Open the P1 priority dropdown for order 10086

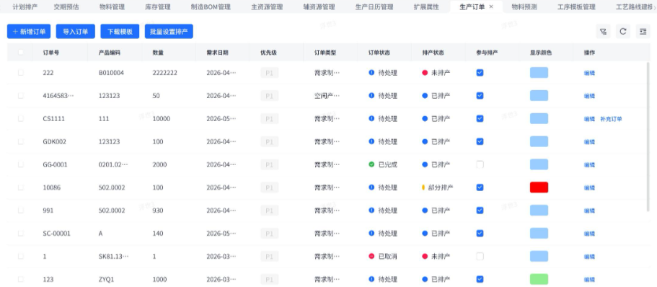[270, 187]
